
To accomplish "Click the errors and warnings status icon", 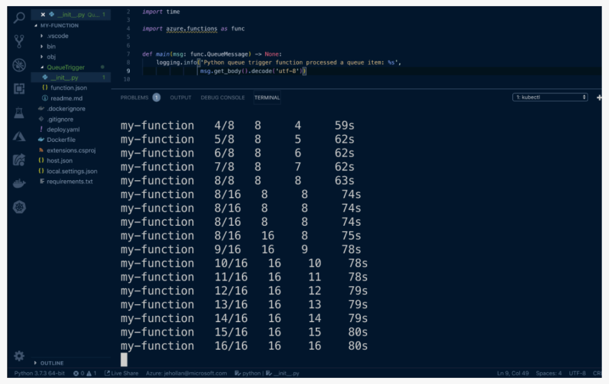I will (85, 373).
